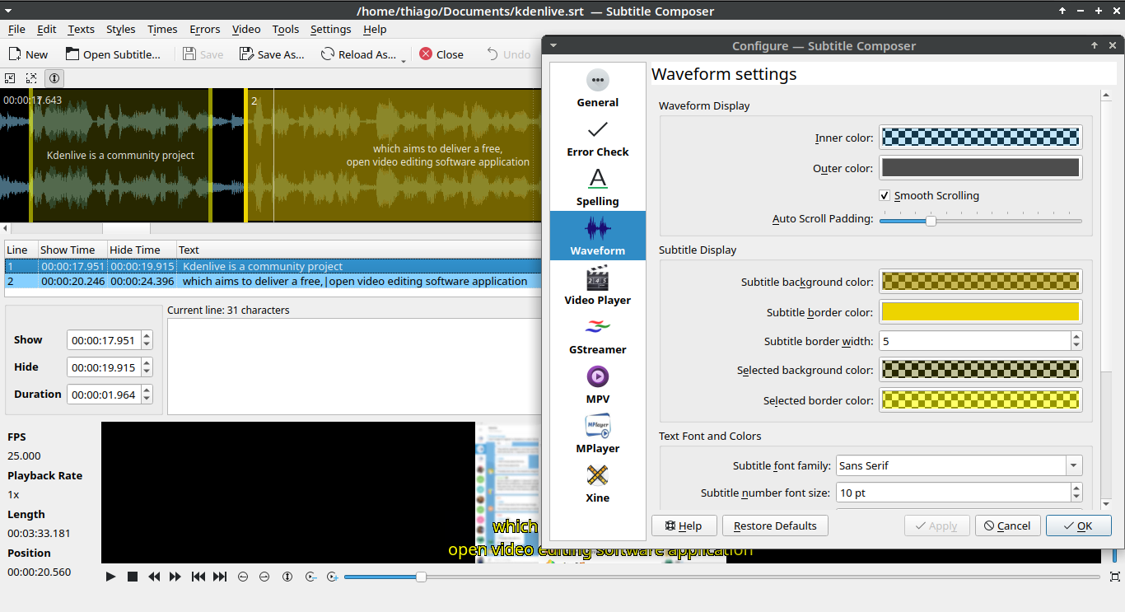The height and width of the screenshot is (612, 1125).
Task: Open the Video Player settings page
Action: 598,285
